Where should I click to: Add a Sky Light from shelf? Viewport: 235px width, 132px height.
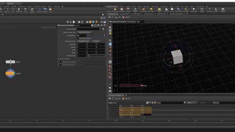click(166, 10)
